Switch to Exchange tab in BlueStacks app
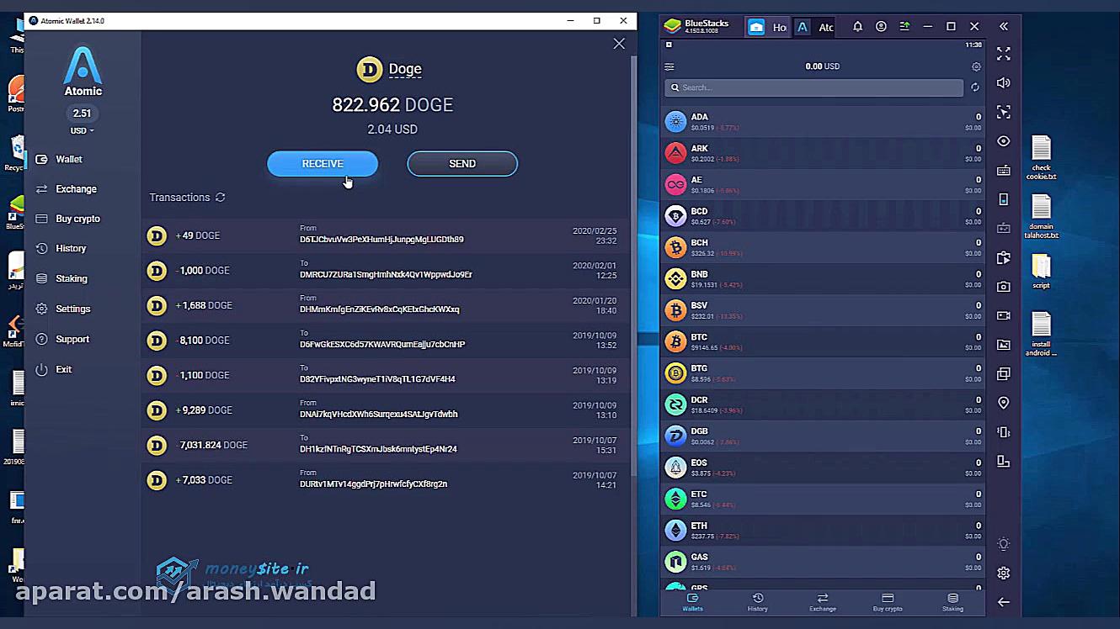The image size is (1120, 629). coord(823,602)
